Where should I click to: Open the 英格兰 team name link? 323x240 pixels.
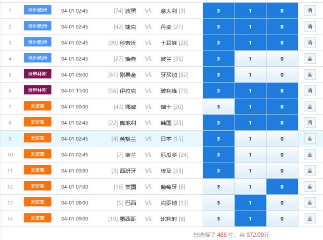(128, 139)
